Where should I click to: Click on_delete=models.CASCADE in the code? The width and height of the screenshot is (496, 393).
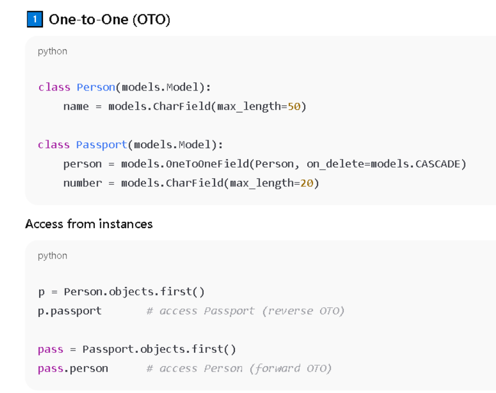[x=383, y=164]
